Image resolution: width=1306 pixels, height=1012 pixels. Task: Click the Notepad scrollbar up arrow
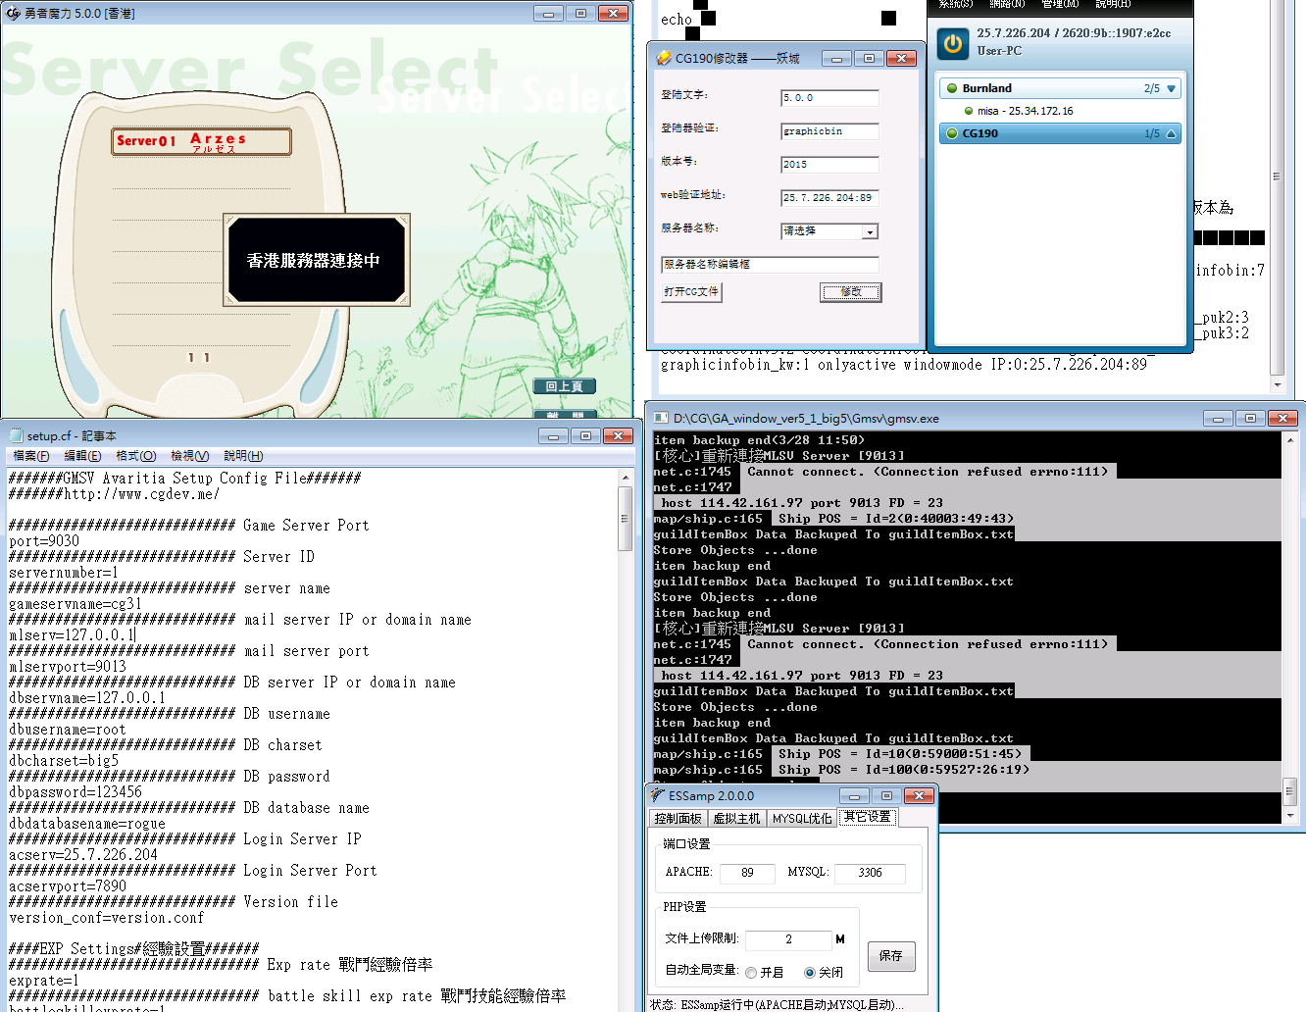[x=625, y=477]
